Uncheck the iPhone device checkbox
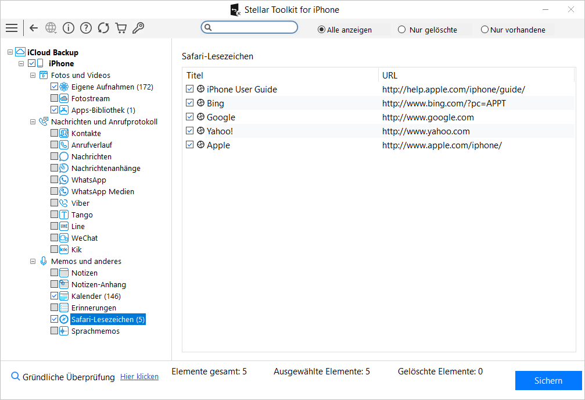 [32, 63]
